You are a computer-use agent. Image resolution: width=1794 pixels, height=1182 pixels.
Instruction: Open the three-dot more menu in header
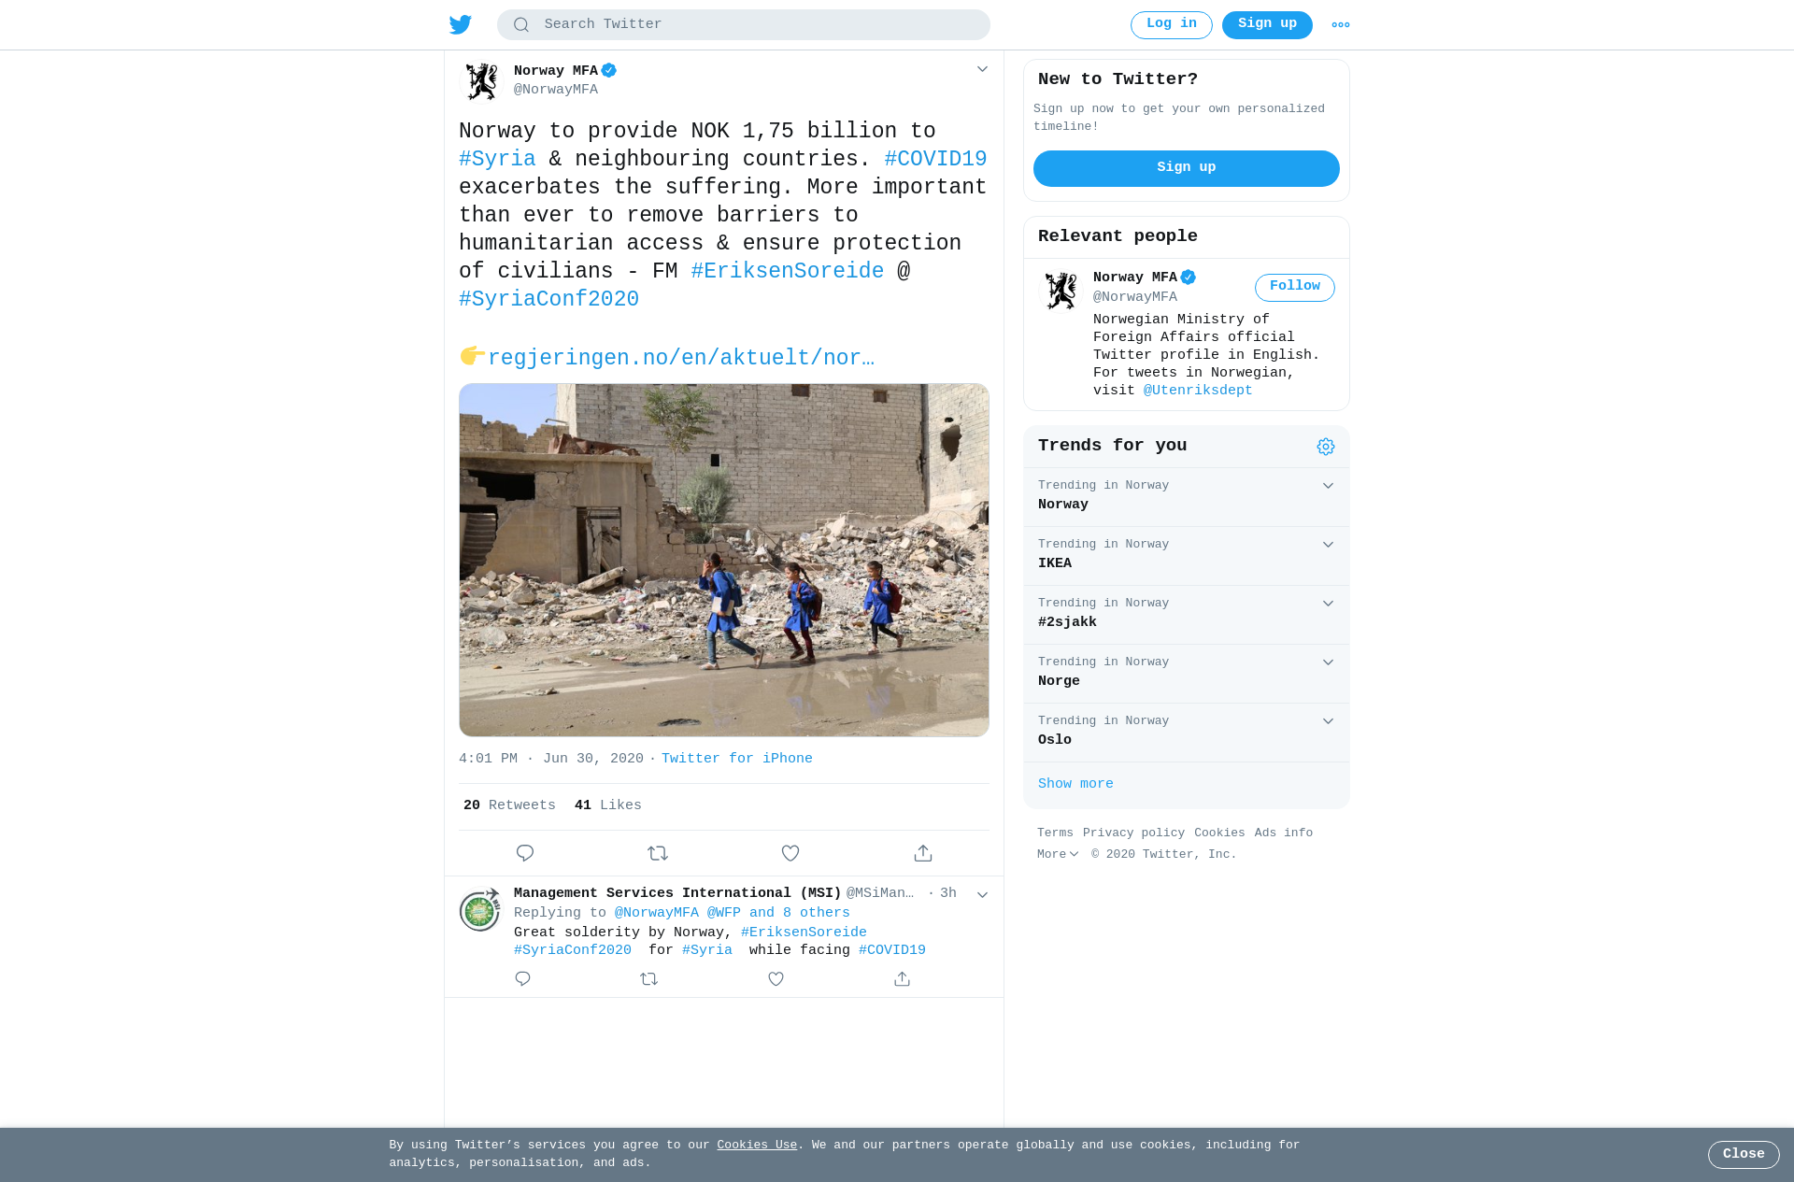(1341, 25)
